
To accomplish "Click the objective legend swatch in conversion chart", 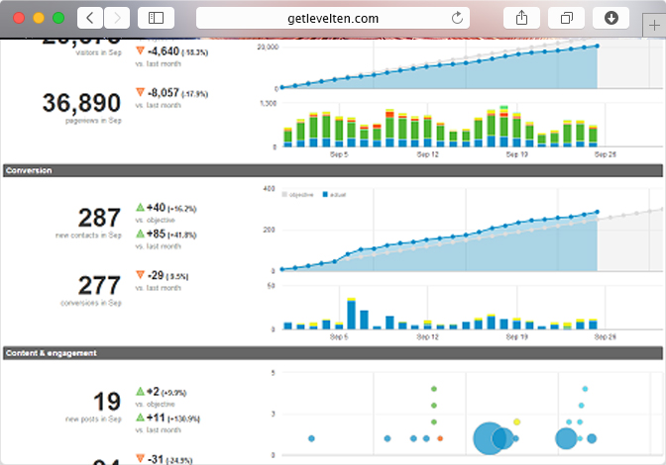I will (x=284, y=195).
